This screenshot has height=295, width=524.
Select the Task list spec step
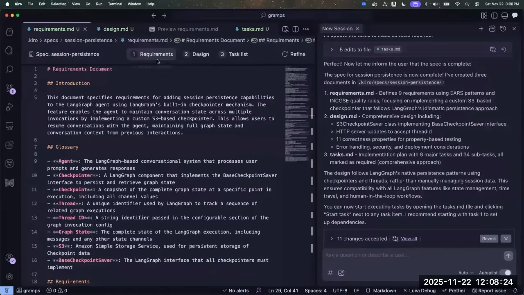point(234,54)
